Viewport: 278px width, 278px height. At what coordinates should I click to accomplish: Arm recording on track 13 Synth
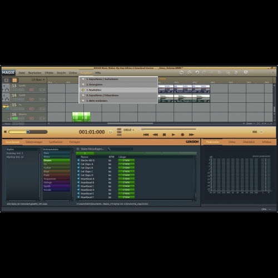tap(32, 90)
